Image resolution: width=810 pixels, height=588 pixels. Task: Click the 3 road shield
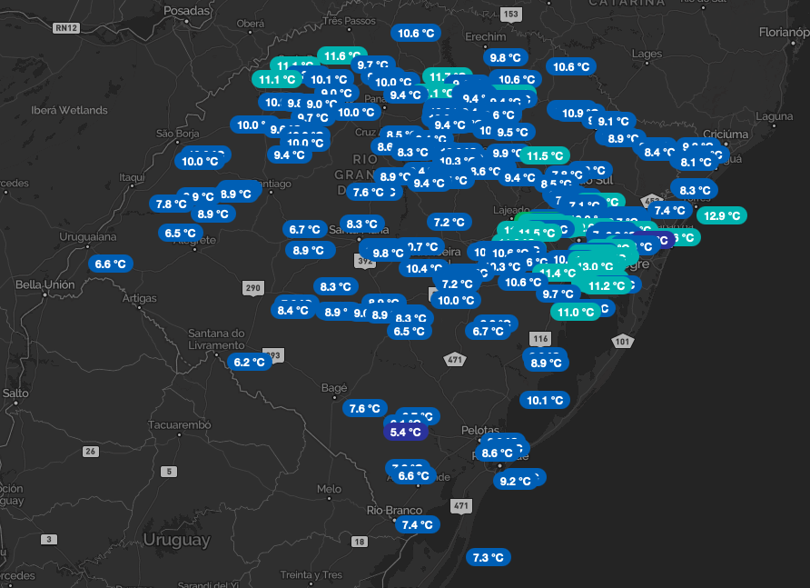click(49, 540)
